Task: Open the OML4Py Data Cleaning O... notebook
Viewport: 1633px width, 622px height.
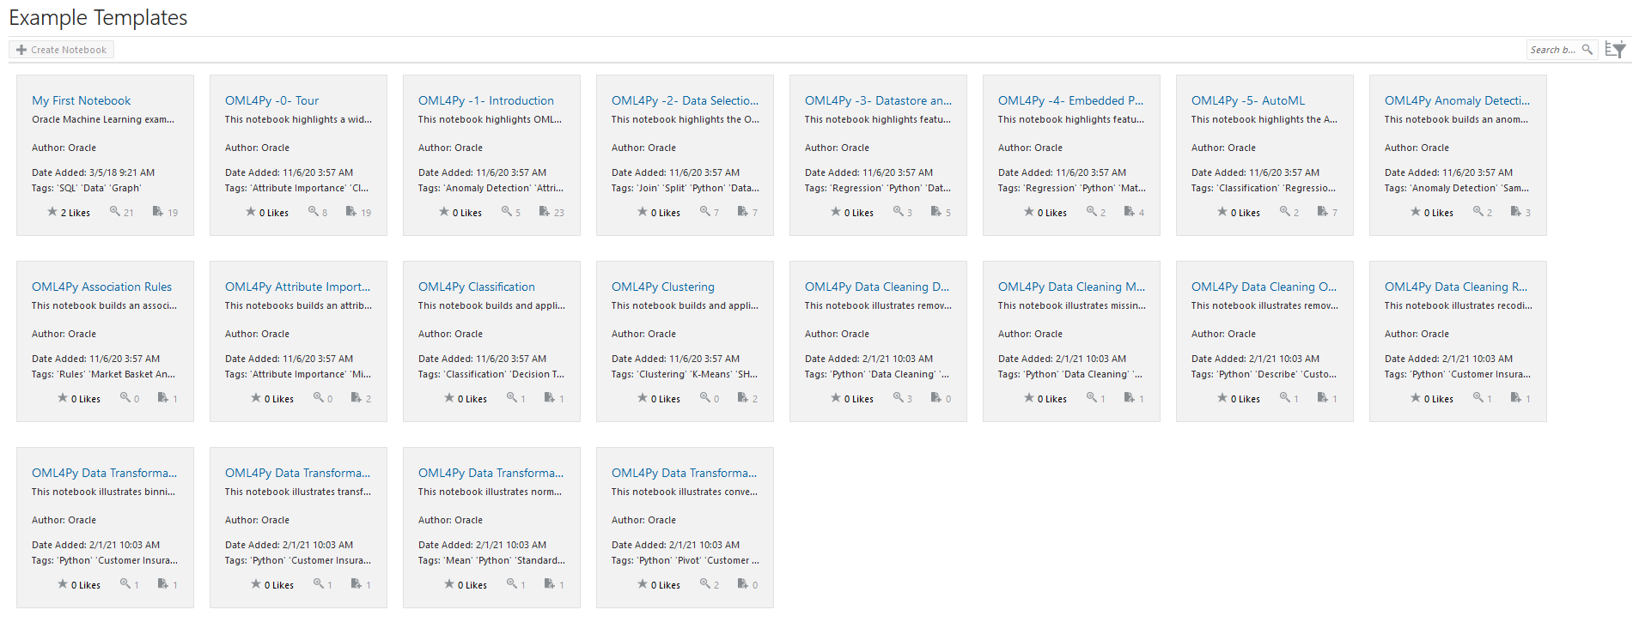Action: pyautogui.click(x=1264, y=287)
